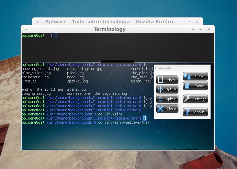Viewport: 237px width, 169px height.
Task: Open the Firefox window menu arrow
Action: pyautogui.click(x=38, y=22)
